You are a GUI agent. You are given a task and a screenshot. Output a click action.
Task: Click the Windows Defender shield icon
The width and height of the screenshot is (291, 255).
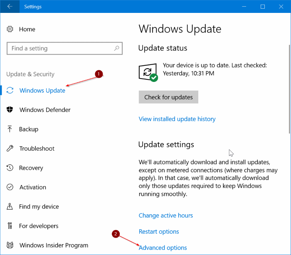(x=10, y=109)
